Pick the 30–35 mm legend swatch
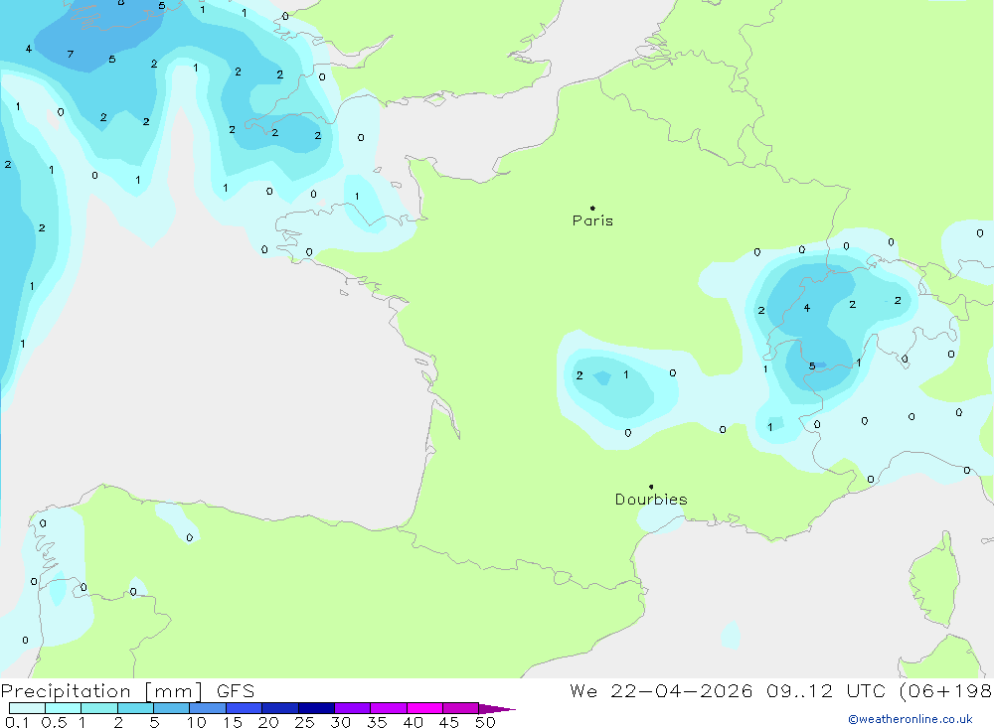The width and height of the screenshot is (994, 728). [x=353, y=708]
